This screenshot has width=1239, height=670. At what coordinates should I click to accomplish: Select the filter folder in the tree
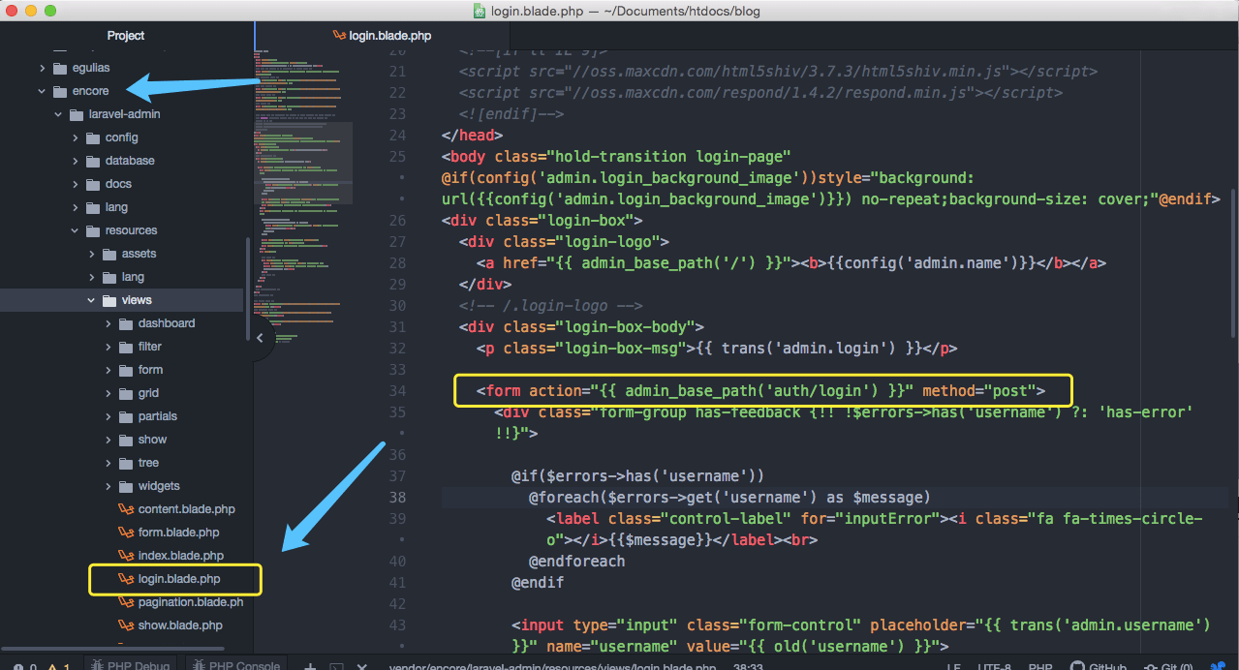click(x=149, y=347)
